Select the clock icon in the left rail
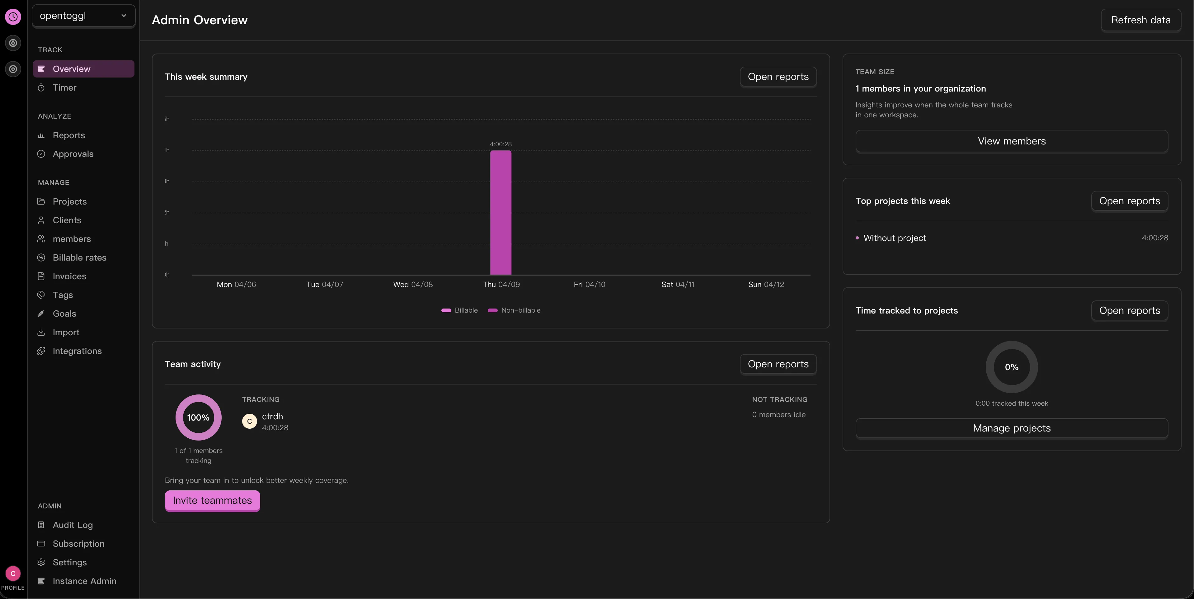Viewport: 1194px width, 599px height. [x=13, y=17]
